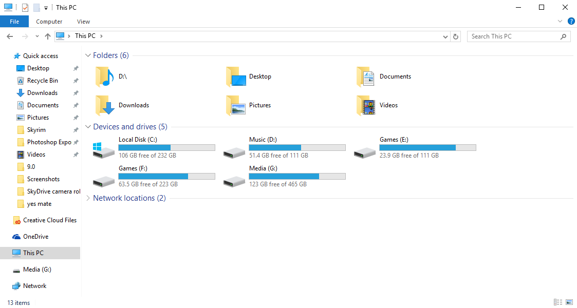
Task: Click the New folder quick access toolbar icon
Action: (36, 8)
